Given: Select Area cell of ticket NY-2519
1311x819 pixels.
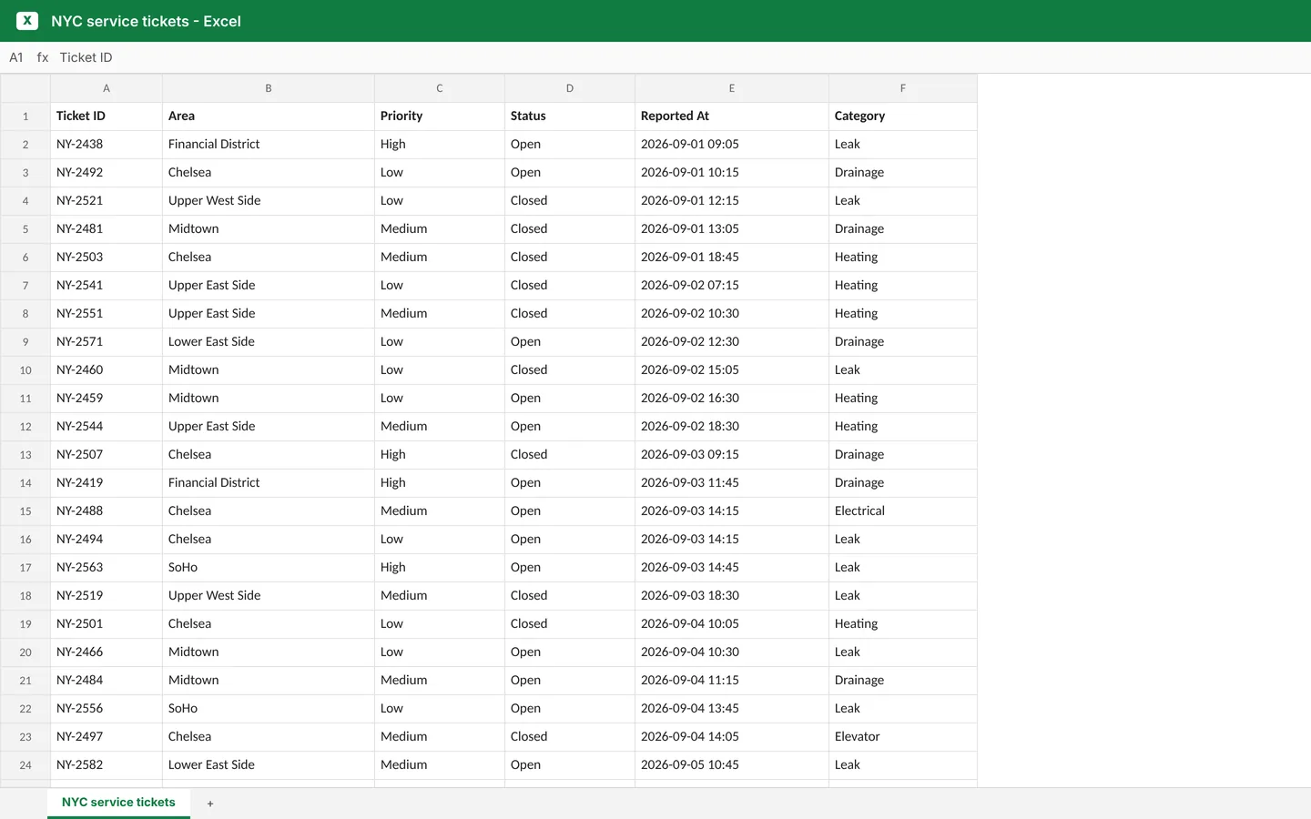Looking at the screenshot, I should (269, 596).
